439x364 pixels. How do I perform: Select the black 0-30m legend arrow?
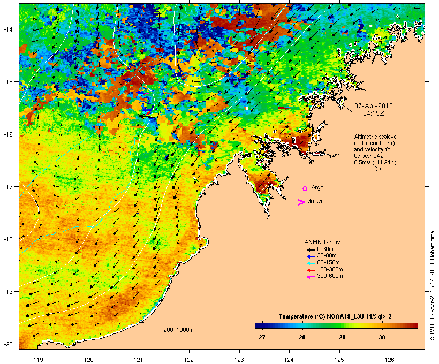pyautogui.click(x=311, y=250)
